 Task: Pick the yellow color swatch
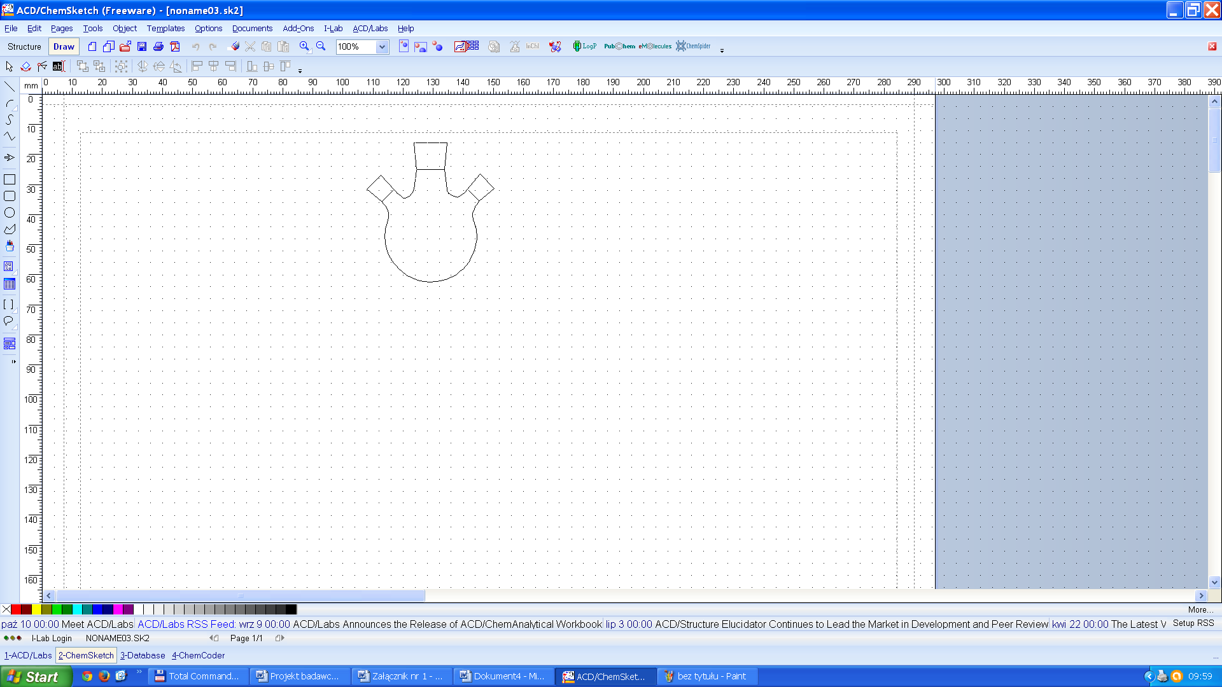pyautogui.click(x=36, y=609)
